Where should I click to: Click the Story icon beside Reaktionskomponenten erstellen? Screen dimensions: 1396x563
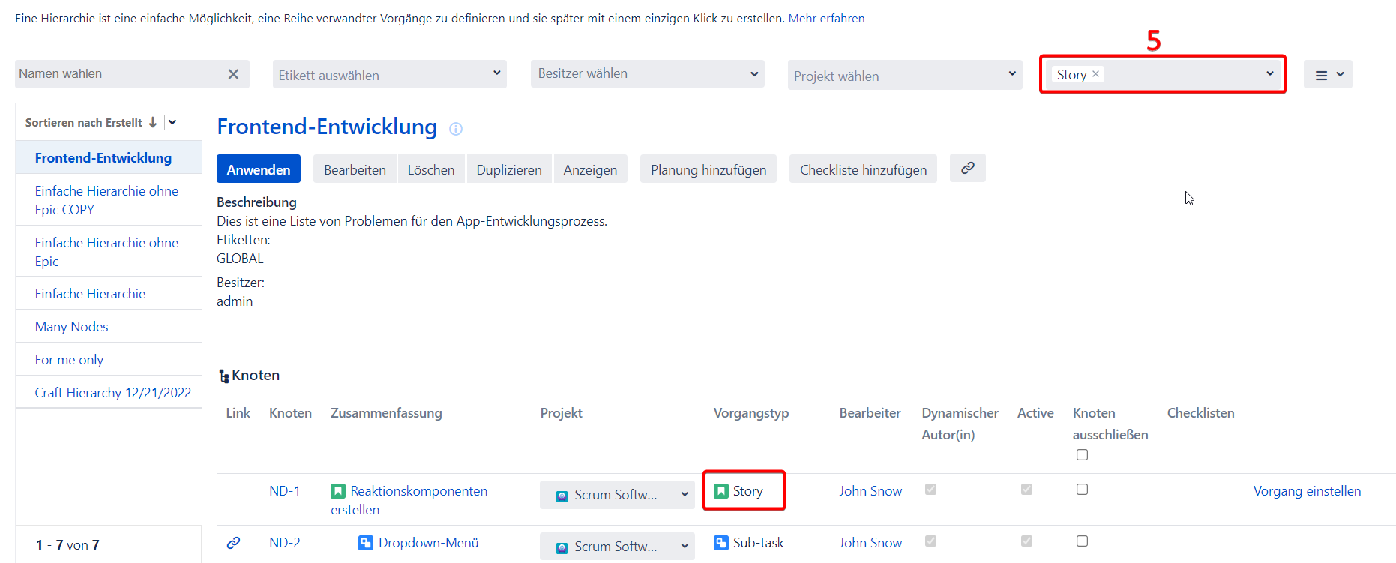[338, 491]
